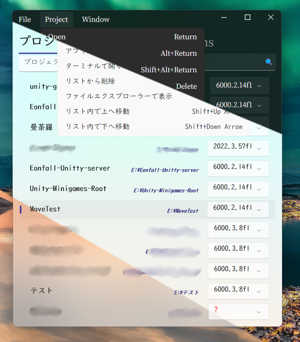Click the blue magnifier search icon
Image resolution: width=300 pixels, height=342 pixels.
point(268,62)
